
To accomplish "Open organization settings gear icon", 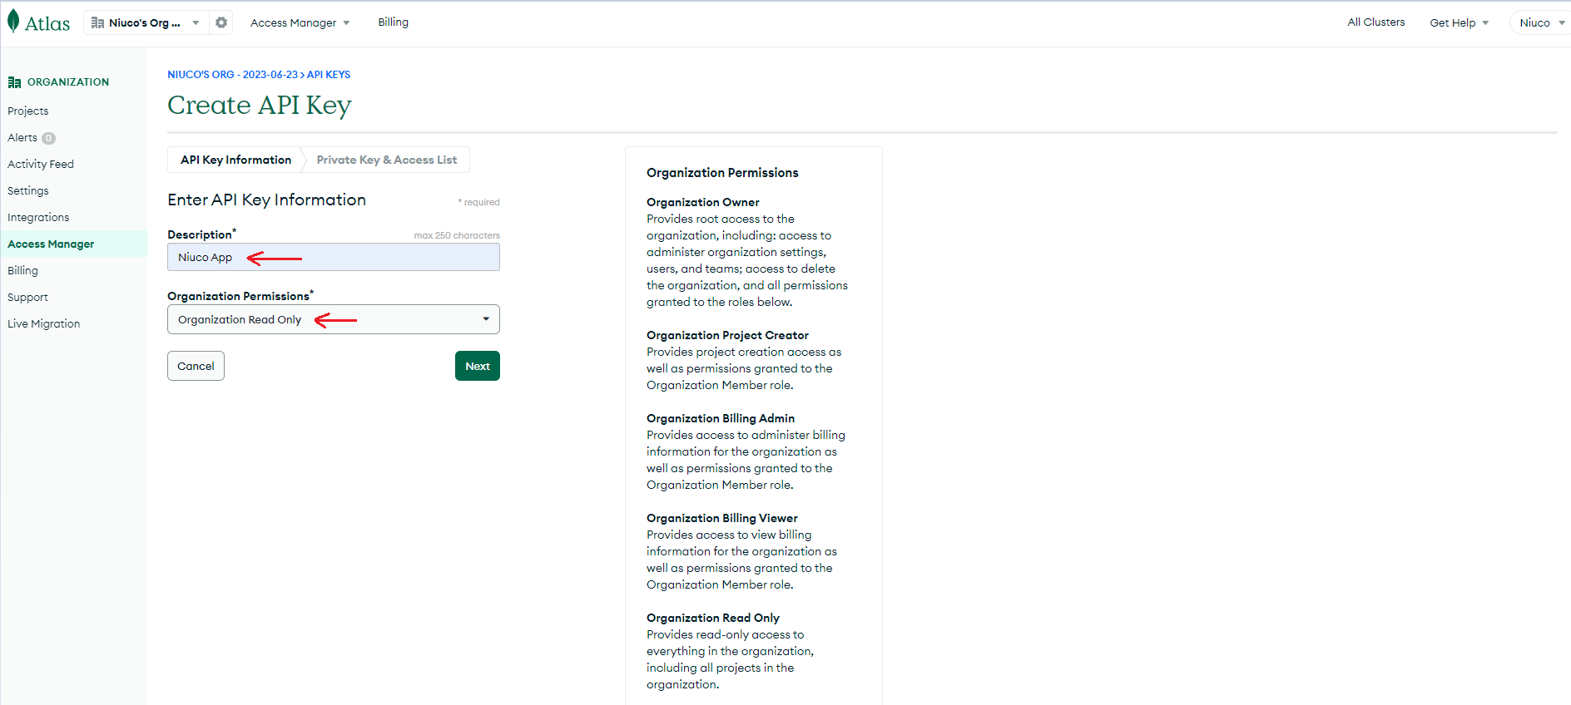I will (221, 22).
